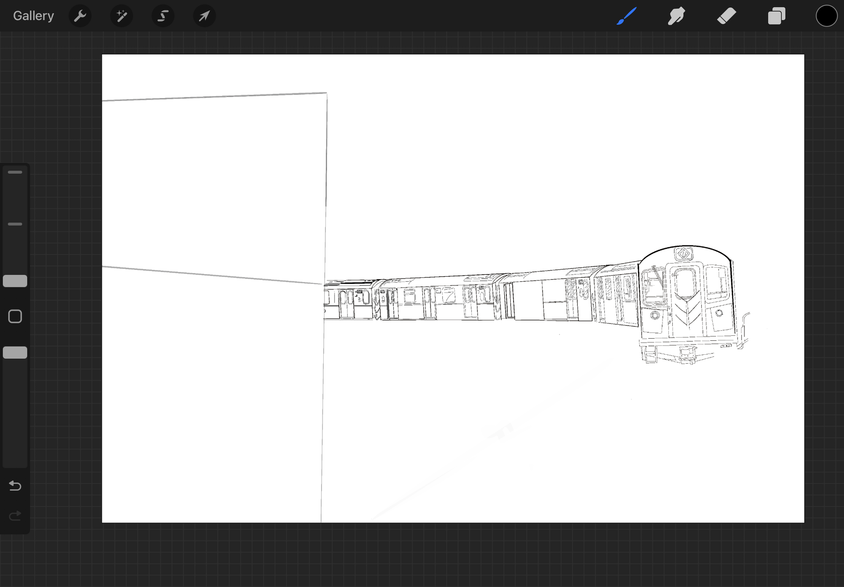Activate the Selection S tool
Image resolution: width=844 pixels, height=587 pixels.
(163, 16)
